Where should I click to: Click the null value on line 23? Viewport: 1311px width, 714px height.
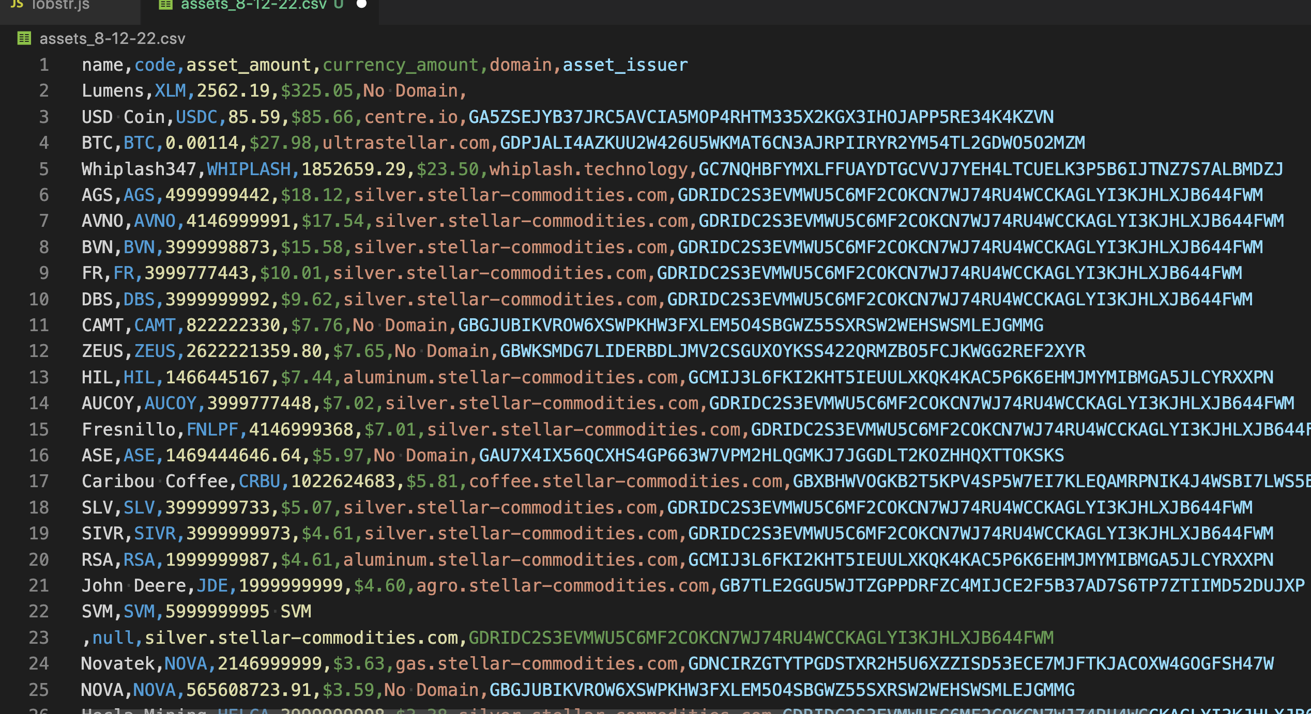(113, 638)
